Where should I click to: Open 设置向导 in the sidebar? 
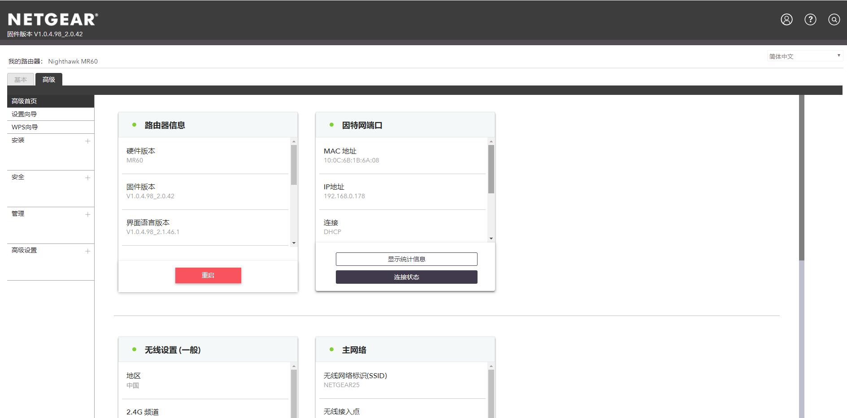click(24, 114)
